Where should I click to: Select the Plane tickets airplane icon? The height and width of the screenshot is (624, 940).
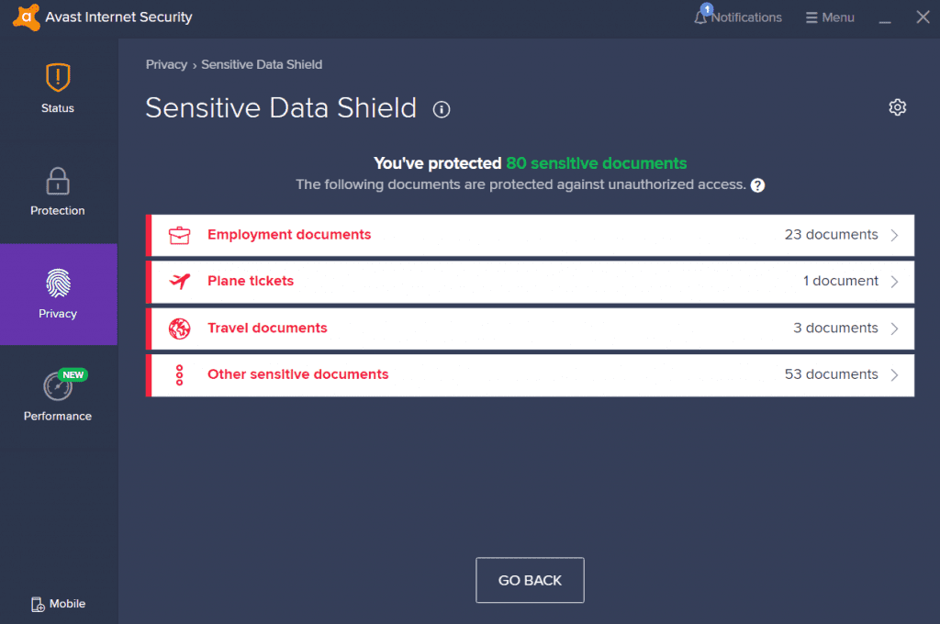click(179, 282)
